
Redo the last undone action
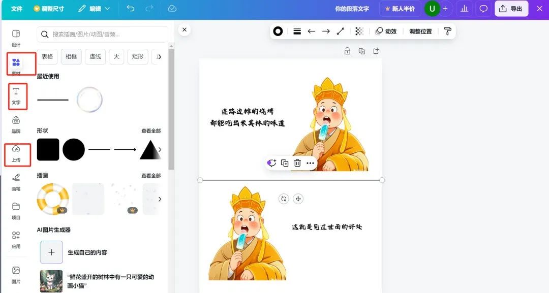coord(149,9)
